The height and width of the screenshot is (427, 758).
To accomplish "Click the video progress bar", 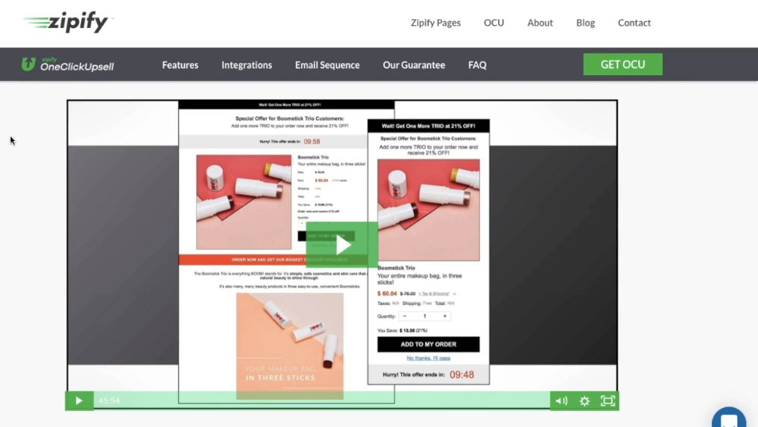I will [321, 401].
